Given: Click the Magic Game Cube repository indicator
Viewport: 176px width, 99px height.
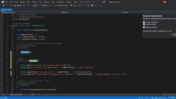Looking at the screenshot, I should (159, 98).
